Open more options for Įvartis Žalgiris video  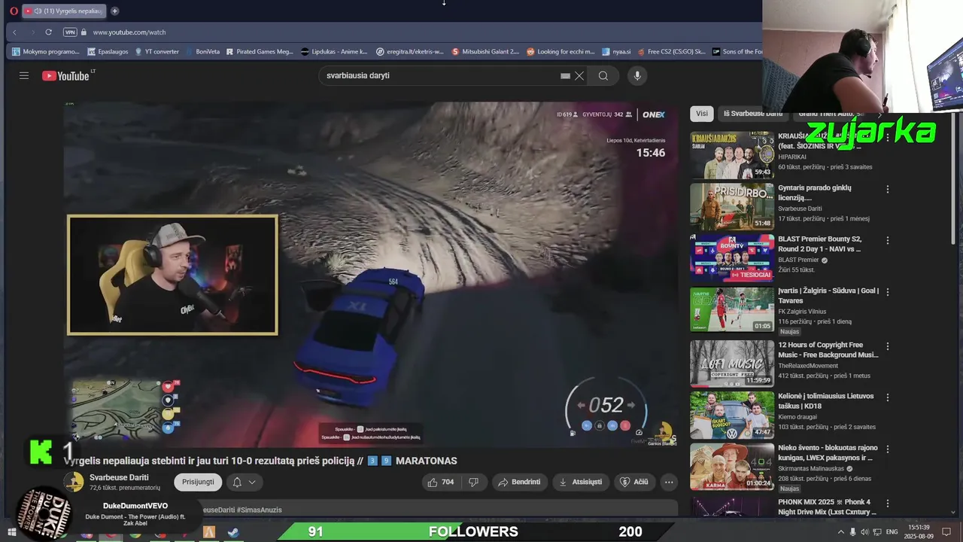tap(888, 292)
